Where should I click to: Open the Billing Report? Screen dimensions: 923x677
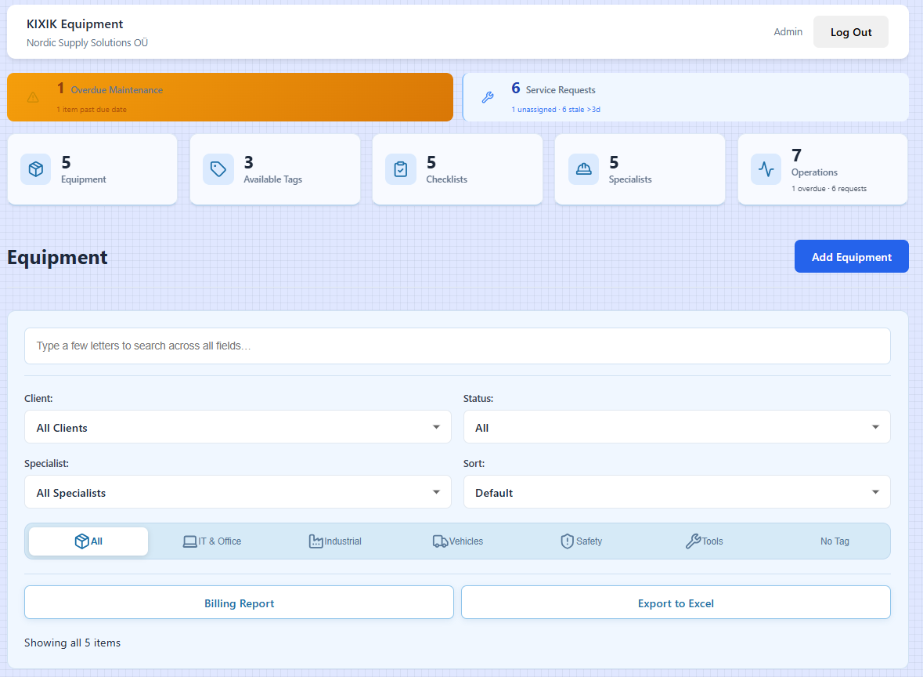239,603
